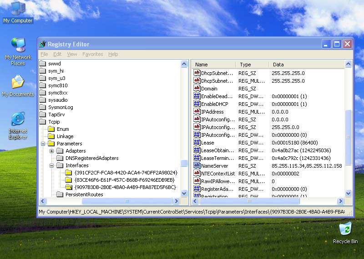This screenshot has width=364, height=259.
Task: Select the {83CE46F6-E61F-457C-B68B-F69246EDB9EB} key
Action: tap(125, 180)
